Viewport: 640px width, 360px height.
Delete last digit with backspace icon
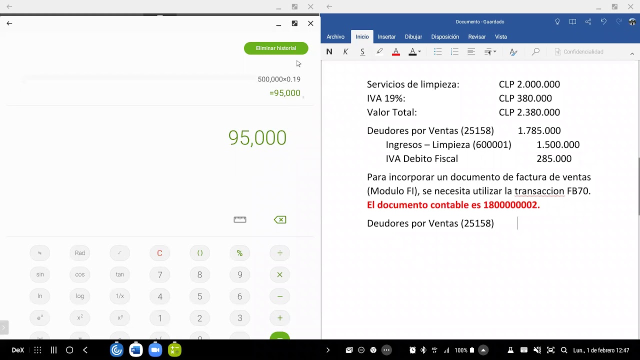(280, 219)
